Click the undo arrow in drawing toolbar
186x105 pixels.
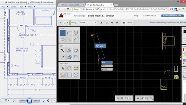tap(112, 23)
